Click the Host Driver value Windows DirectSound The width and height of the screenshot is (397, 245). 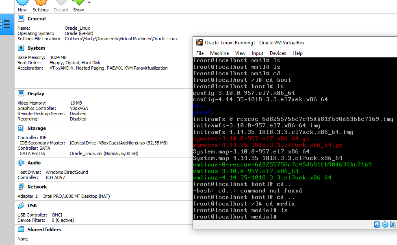[x=67, y=173]
